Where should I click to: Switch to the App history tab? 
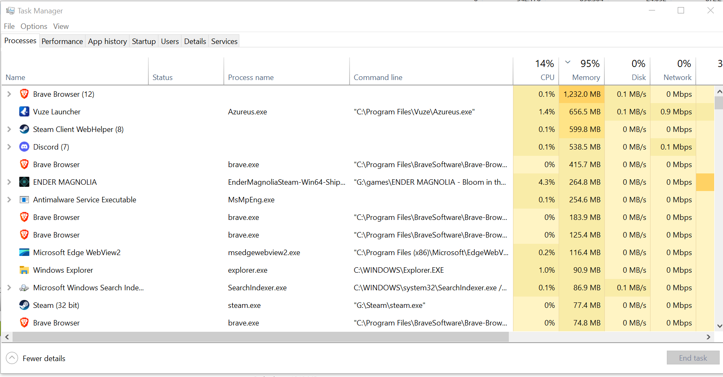tap(107, 41)
